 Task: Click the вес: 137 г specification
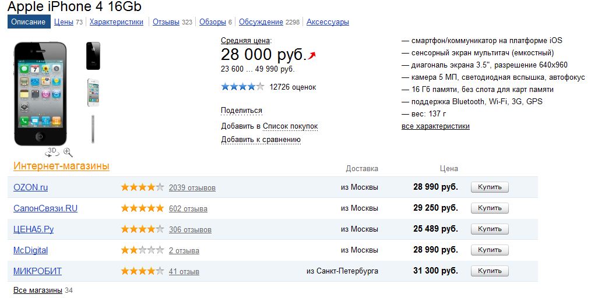click(x=424, y=113)
